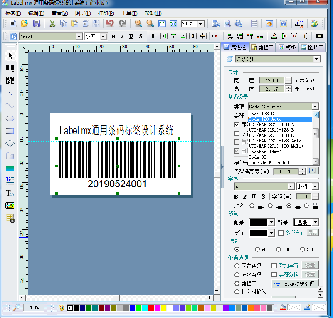Select the gradient fill rectangle tool

(10, 168)
